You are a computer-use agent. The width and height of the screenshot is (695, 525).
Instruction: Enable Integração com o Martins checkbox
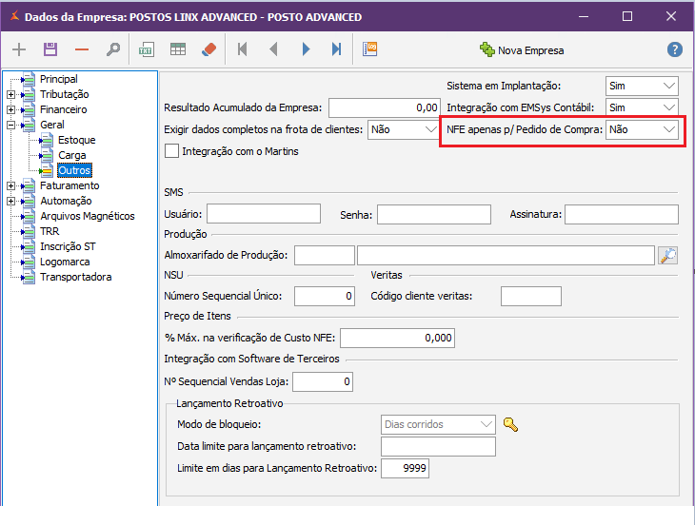click(171, 151)
